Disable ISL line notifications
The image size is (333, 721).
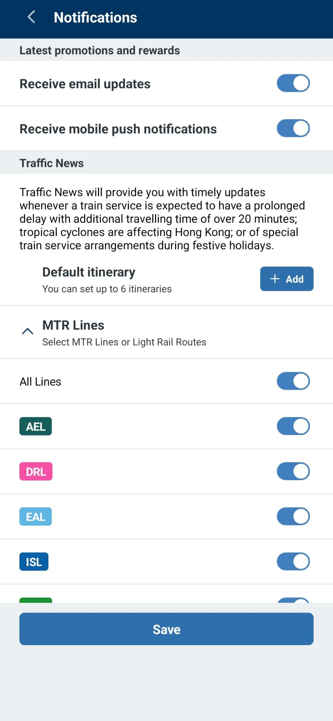coord(293,562)
